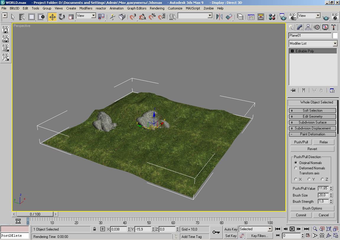Image resolution: width=340 pixels, height=240 pixels.
Task: Open the Utilities panel with the hammer icon
Action: [x=334, y=27]
